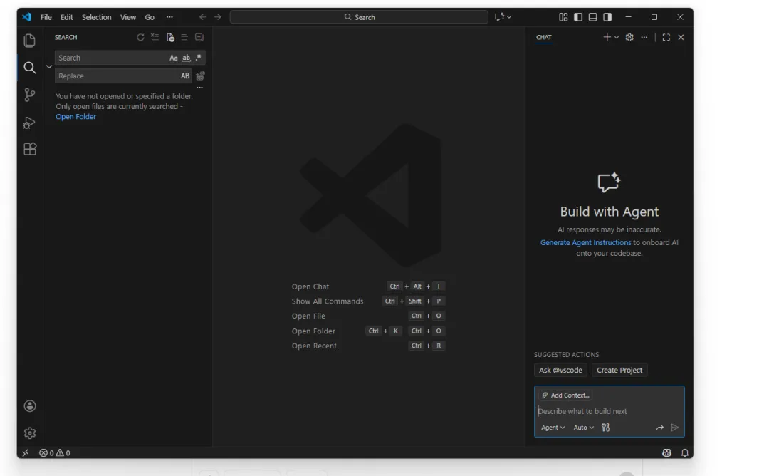Viewport: 769px width, 476px height.
Task: Click the Create Project suggestion
Action: 619,370
